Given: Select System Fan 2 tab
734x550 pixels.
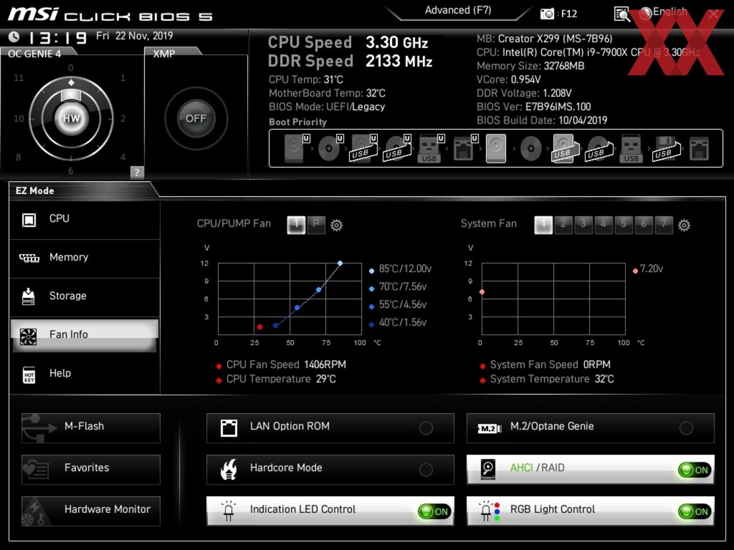Looking at the screenshot, I should pyautogui.click(x=563, y=225).
